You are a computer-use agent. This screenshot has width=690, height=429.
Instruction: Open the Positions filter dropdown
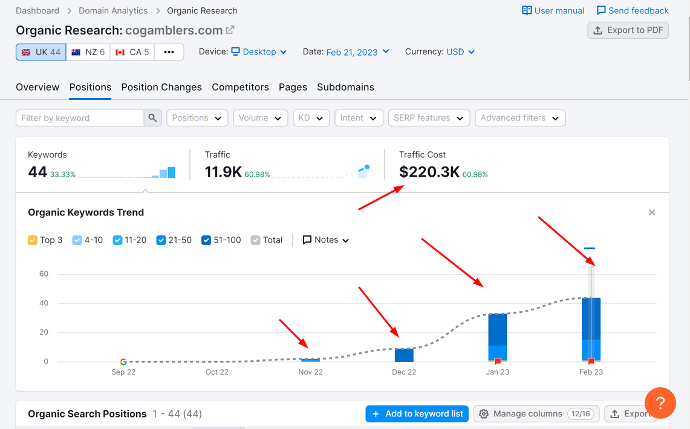coord(197,118)
